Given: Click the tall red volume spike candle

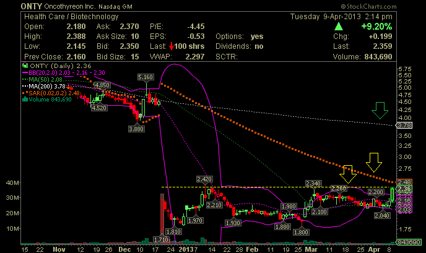Looking at the screenshot, I should click(162, 214).
